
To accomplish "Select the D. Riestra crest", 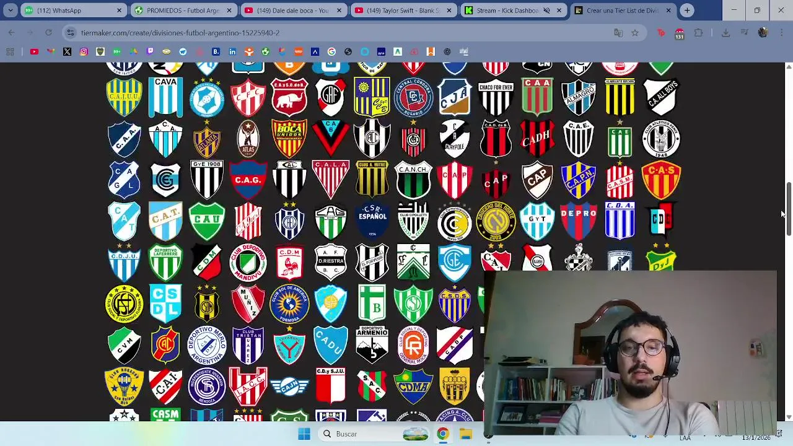I will pos(331,262).
